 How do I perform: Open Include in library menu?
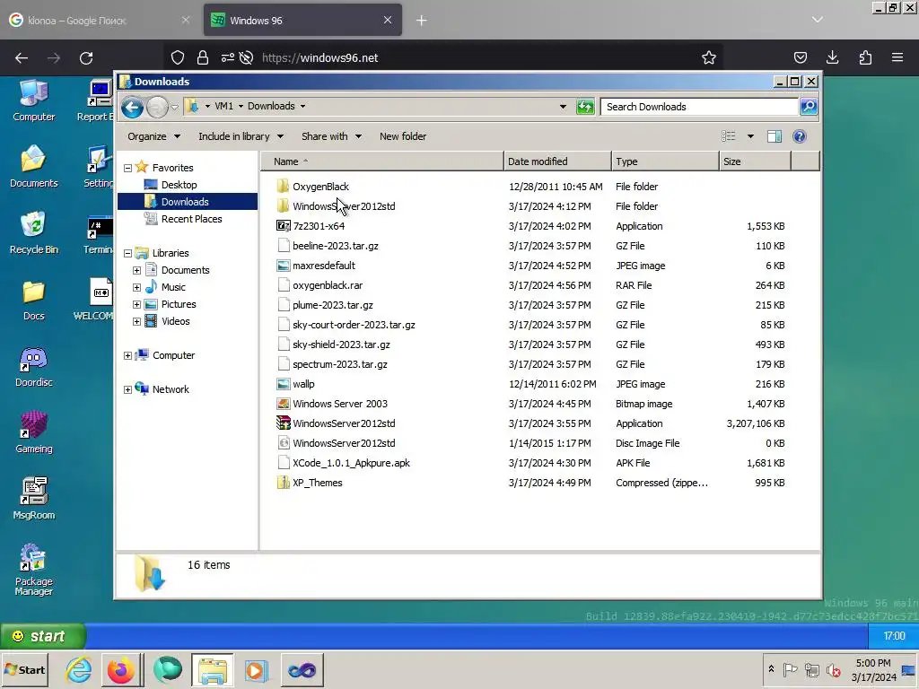point(241,136)
